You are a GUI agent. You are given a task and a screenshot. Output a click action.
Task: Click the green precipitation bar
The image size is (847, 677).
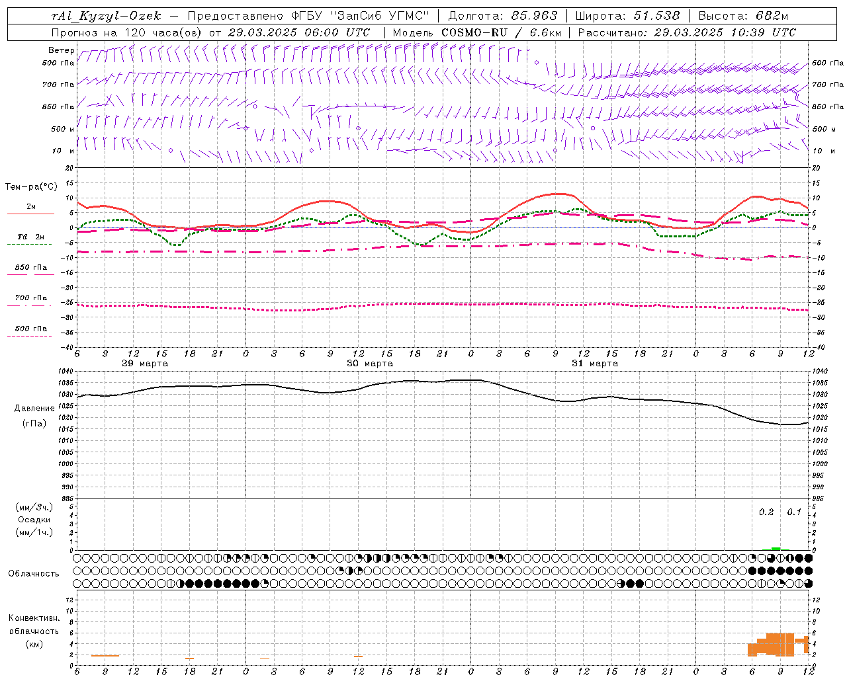(776, 549)
